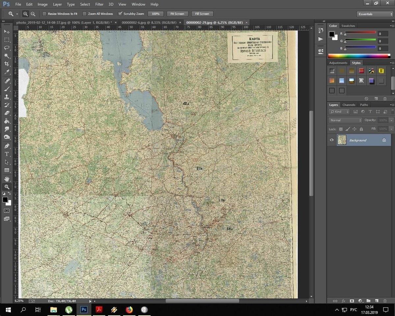Select the Magic Wand tool
395x316 pixels.
[7, 56]
